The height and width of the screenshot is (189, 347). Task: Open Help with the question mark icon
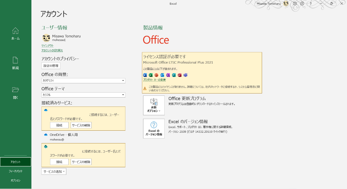click(x=311, y=3)
